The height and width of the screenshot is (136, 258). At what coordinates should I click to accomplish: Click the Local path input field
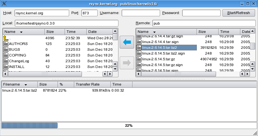(67, 23)
